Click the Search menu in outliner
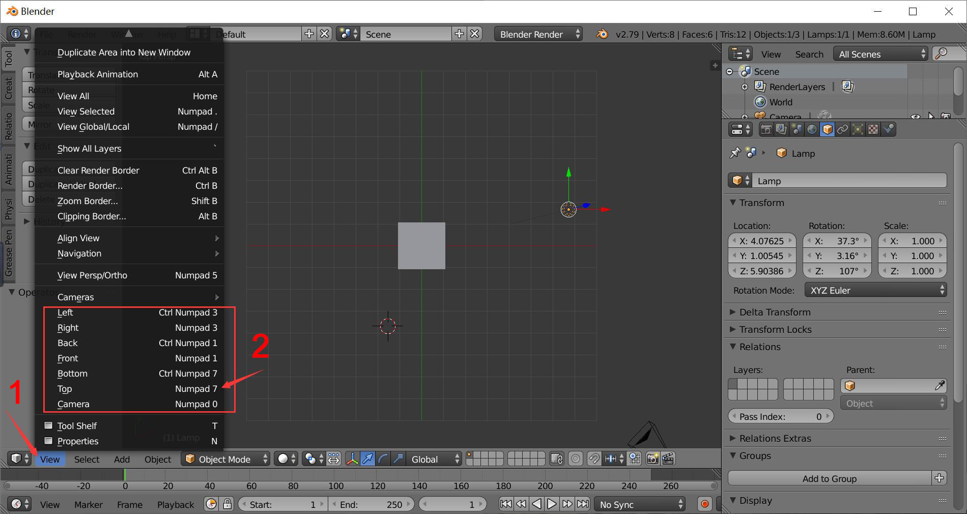 point(809,54)
